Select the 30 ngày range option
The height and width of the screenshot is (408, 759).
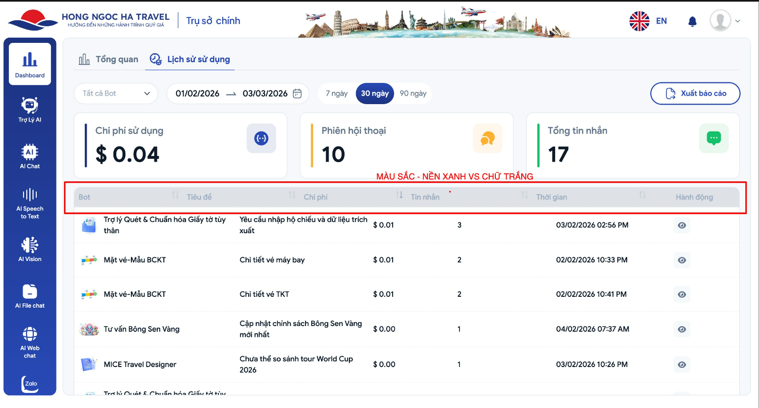coord(374,93)
